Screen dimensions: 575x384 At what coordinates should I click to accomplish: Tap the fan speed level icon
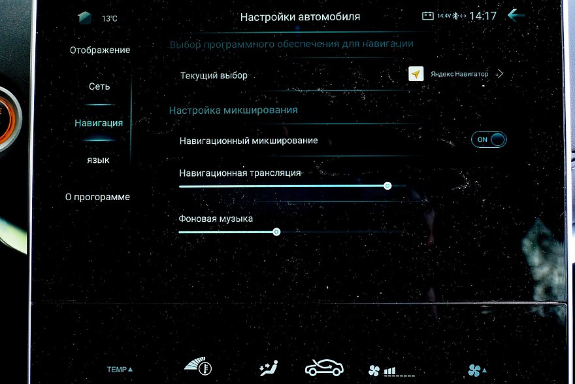(x=391, y=371)
